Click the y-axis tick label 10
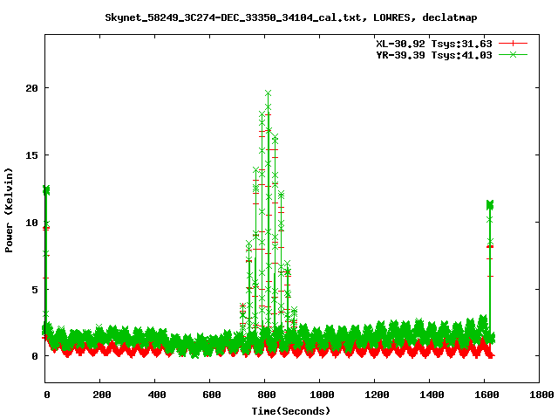 point(31,223)
